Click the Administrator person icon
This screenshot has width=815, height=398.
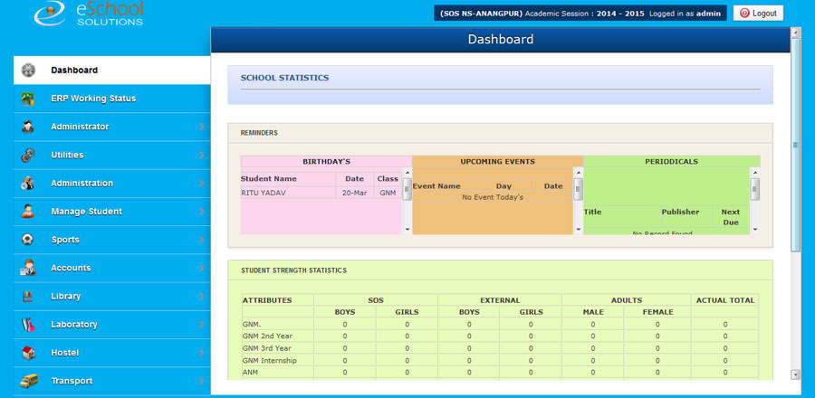[x=28, y=127]
